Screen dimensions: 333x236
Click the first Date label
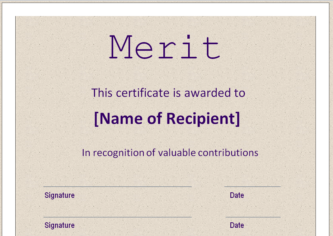pyautogui.click(x=237, y=195)
